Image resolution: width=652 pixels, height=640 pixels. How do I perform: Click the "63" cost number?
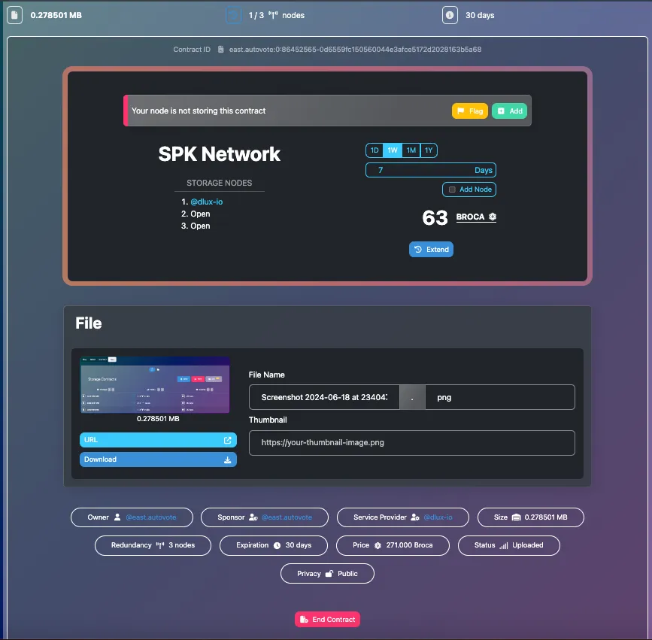click(435, 217)
